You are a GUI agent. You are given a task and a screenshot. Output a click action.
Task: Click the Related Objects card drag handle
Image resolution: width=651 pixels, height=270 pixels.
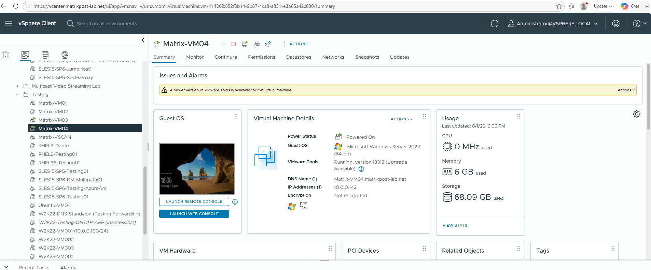pos(519,249)
